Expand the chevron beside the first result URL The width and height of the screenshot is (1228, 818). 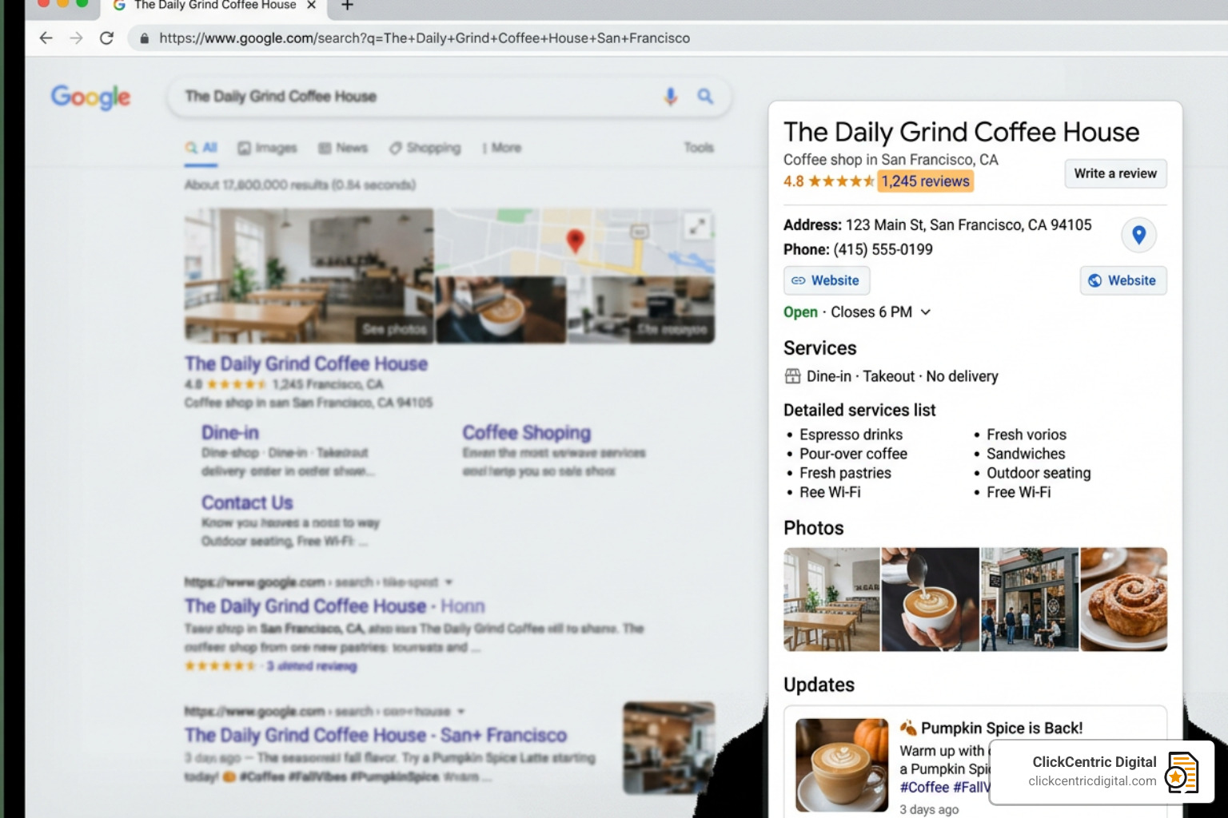coord(447,582)
